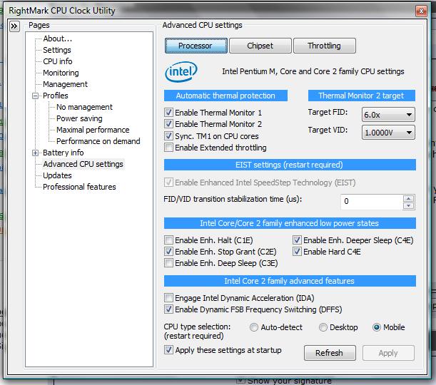Toggle Enable Enh. Stop Grant (C2E)
The image size is (436, 385).
[168, 252]
